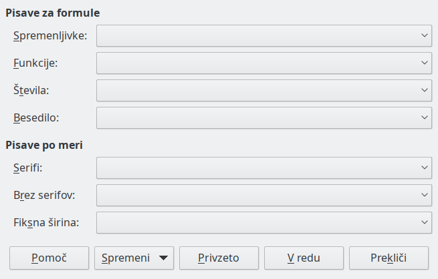The image size is (438, 279).
Task: Expand the Funkcije font dropdown arrow
Action: pyautogui.click(x=425, y=63)
